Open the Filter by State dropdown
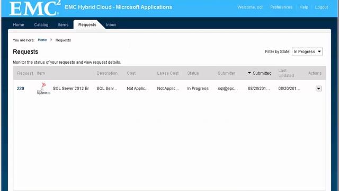339x191 pixels. (307, 51)
